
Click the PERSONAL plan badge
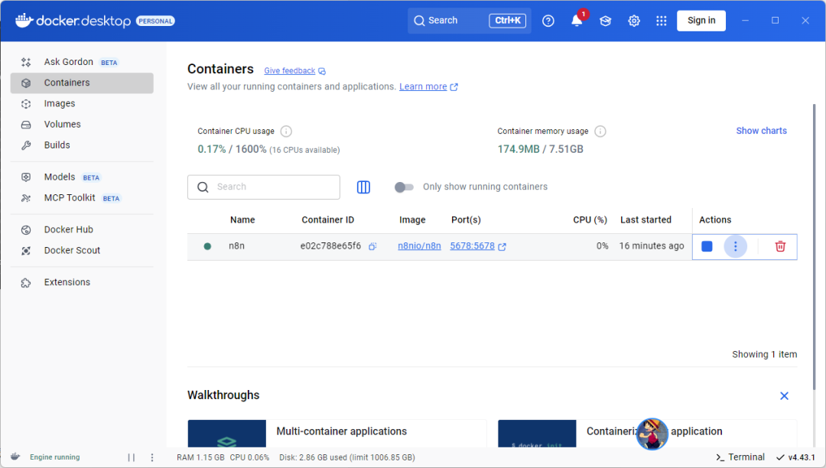(x=155, y=21)
